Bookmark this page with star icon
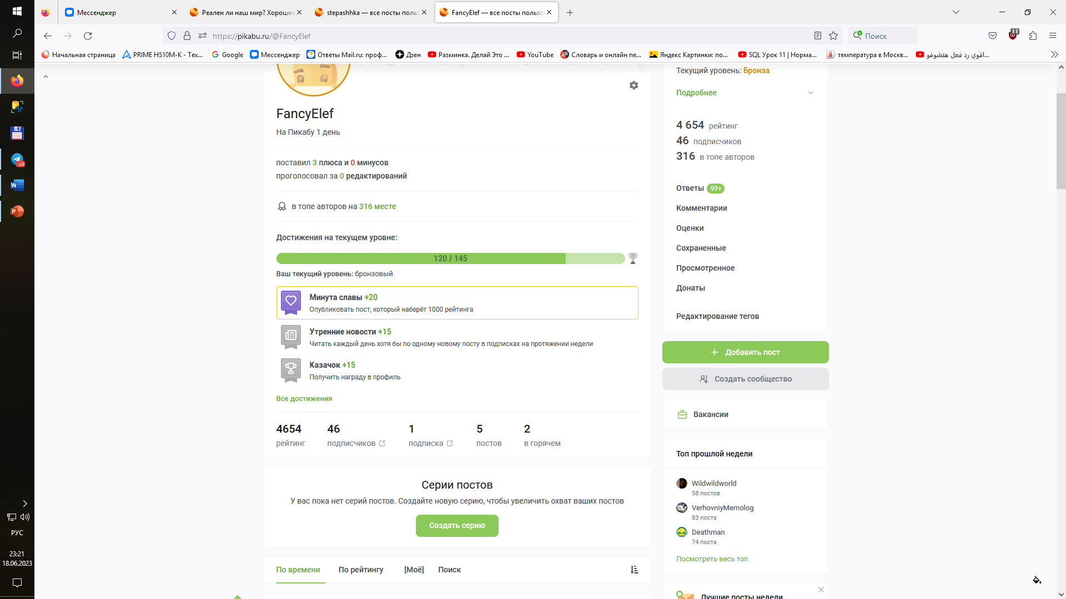1066x599 pixels. [x=833, y=35]
